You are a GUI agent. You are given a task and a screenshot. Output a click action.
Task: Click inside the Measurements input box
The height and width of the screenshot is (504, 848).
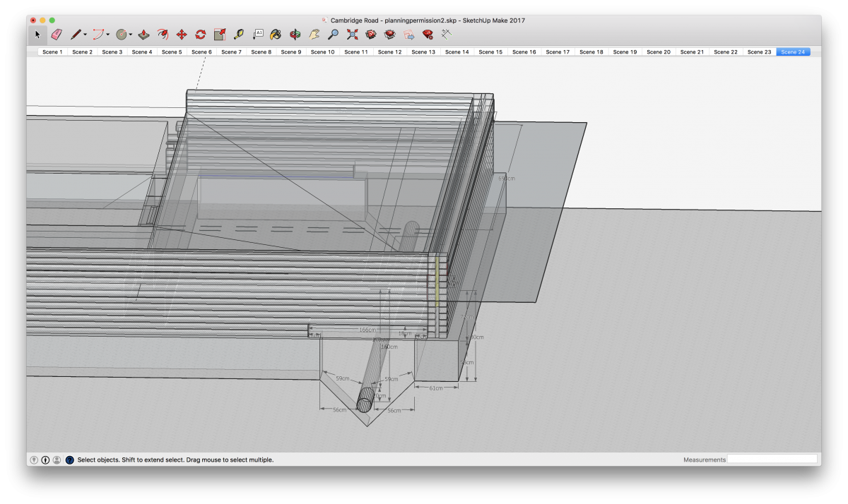coord(774,459)
